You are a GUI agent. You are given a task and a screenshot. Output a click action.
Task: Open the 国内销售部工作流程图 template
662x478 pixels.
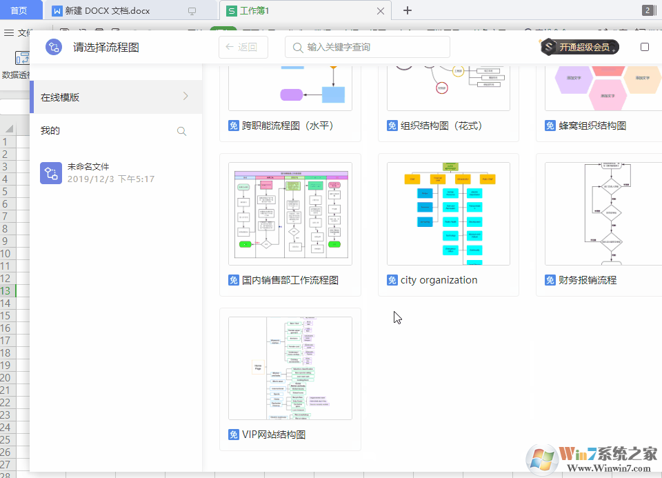tap(290, 213)
